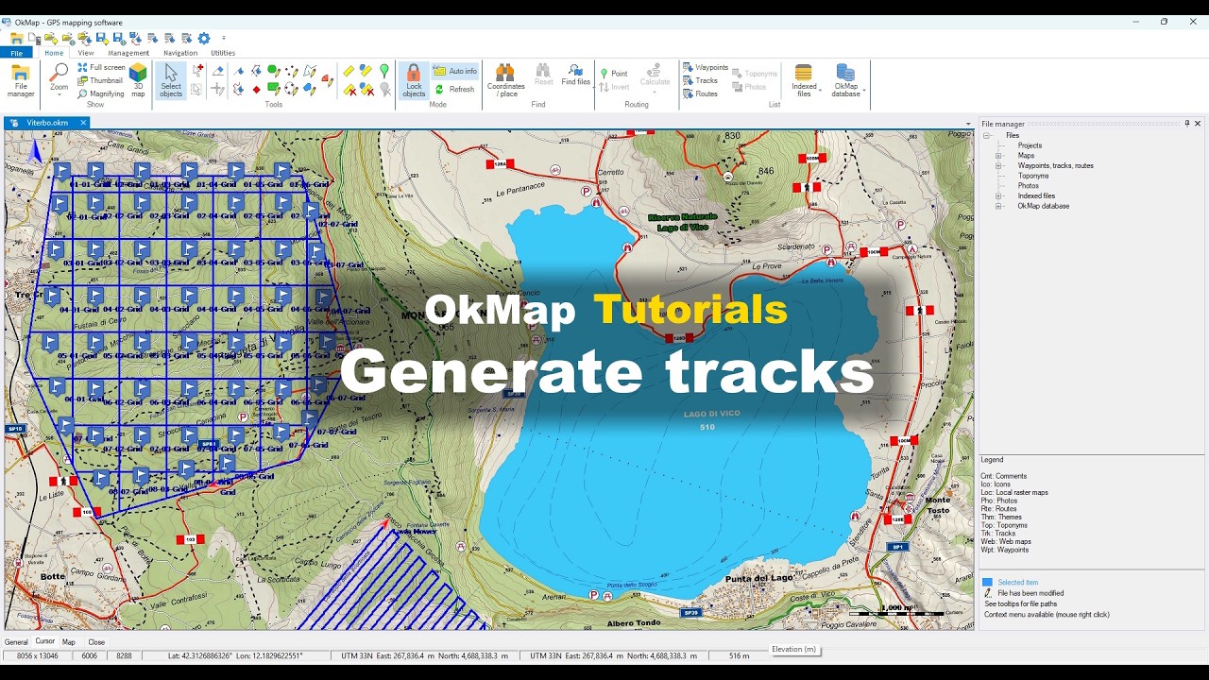Click the Lat/Lon coordinates status field
This screenshot has height=680, width=1209.
click(x=235, y=655)
